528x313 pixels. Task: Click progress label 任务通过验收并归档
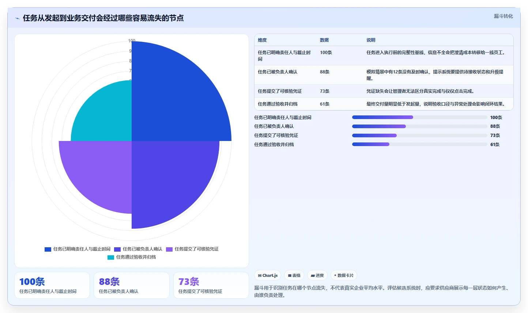coord(274,145)
